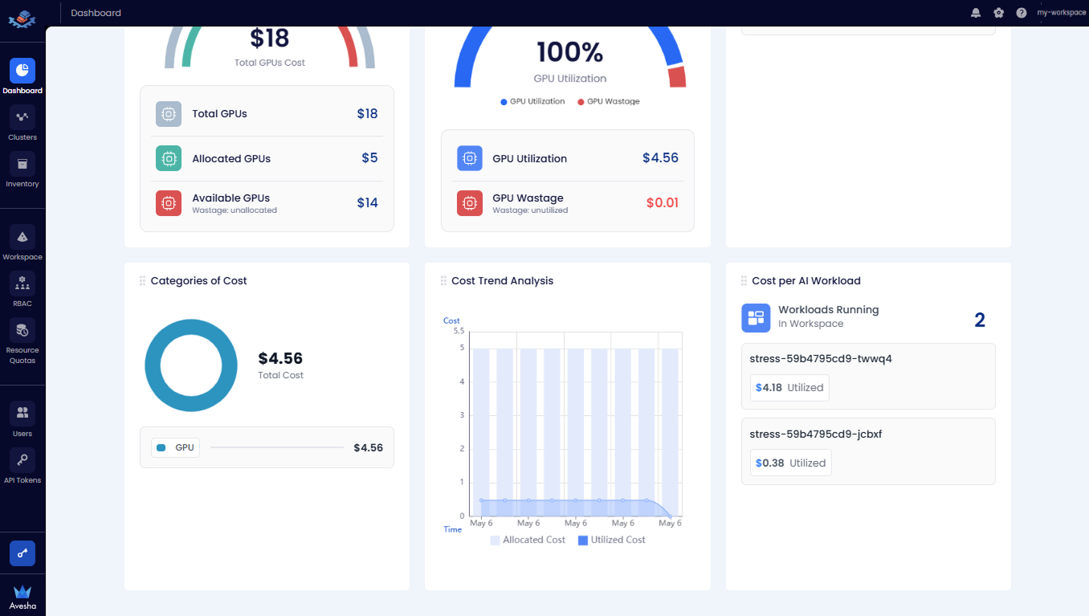Open the my-workspace selector
This screenshot has width=1089, height=616.
click(1062, 13)
